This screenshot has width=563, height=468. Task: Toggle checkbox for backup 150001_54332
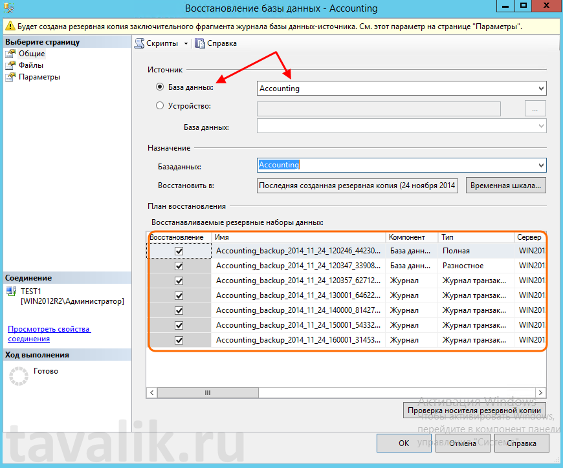(179, 325)
